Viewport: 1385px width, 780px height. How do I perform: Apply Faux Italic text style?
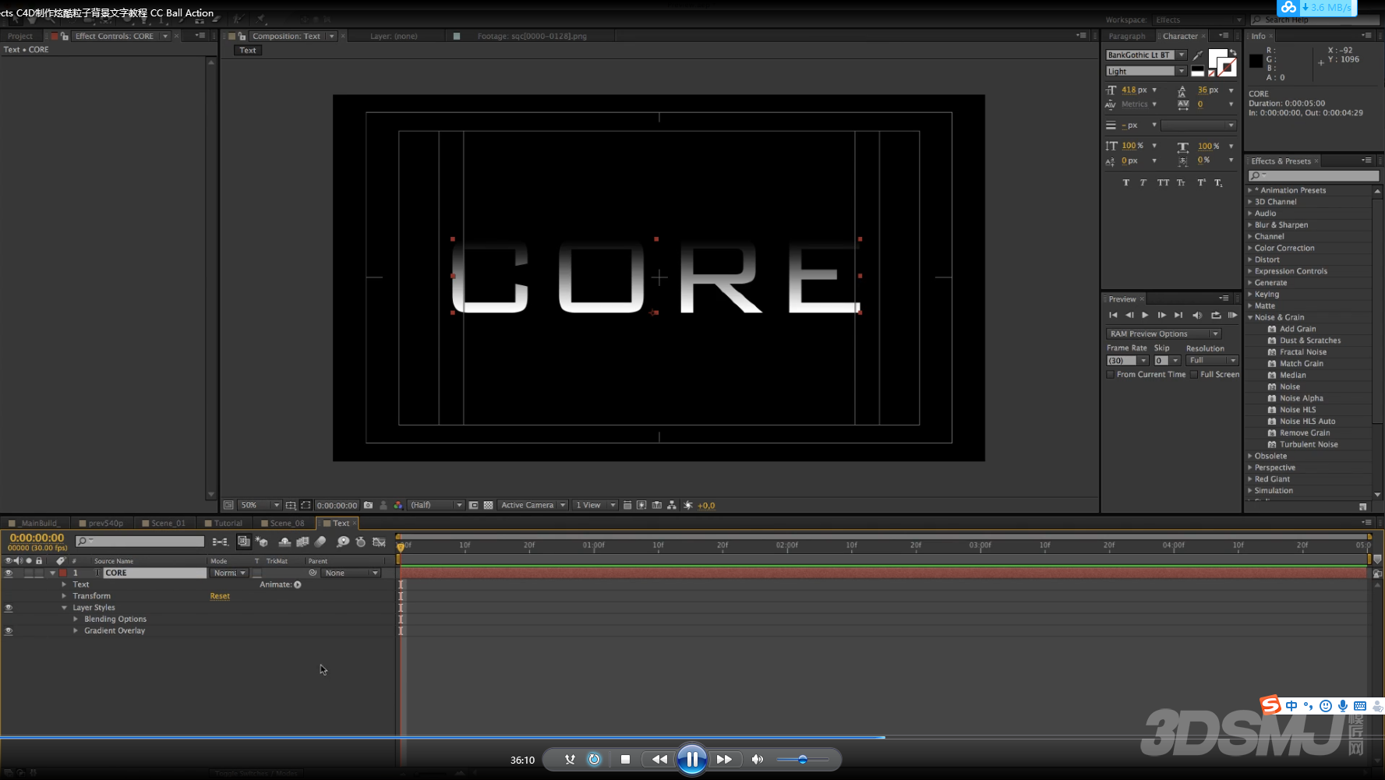point(1143,182)
